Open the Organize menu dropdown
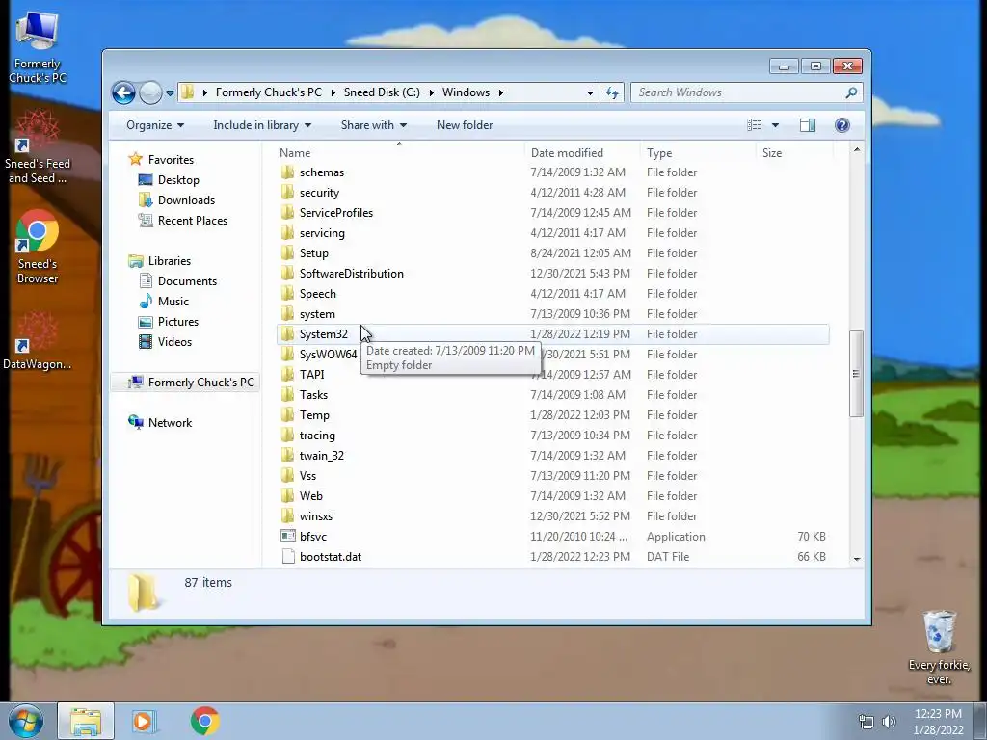This screenshot has width=987, height=740. click(155, 125)
